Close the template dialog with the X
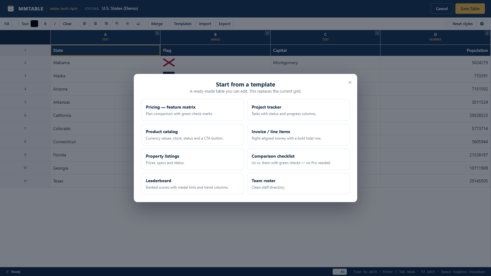This screenshot has height=276, width=491. pos(350,82)
